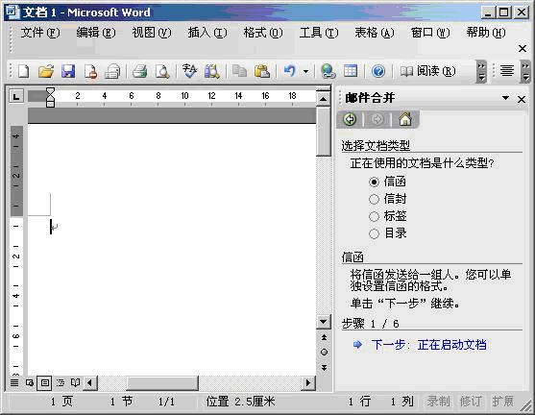Switch to Normal view in bottom bar
This screenshot has height=415, width=535.
click(x=14, y=383)
